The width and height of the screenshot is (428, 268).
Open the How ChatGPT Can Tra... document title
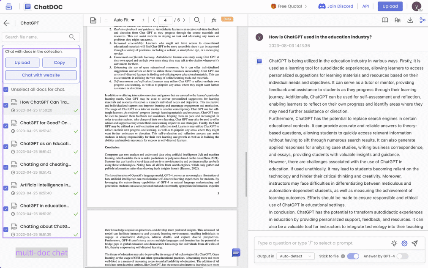[x=45, y=102]
